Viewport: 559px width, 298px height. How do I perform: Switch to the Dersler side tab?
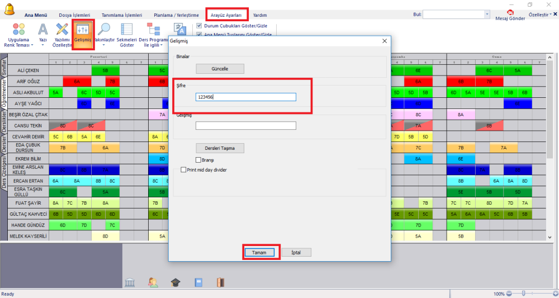click(x=4, y=143)
